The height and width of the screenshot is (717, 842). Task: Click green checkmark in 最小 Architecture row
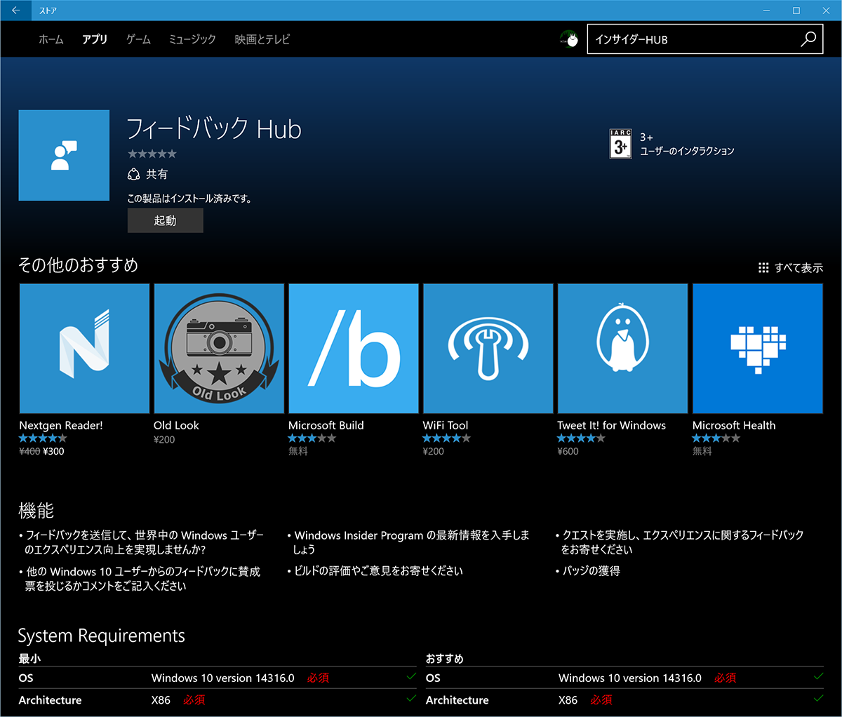(x=411, y=698)
